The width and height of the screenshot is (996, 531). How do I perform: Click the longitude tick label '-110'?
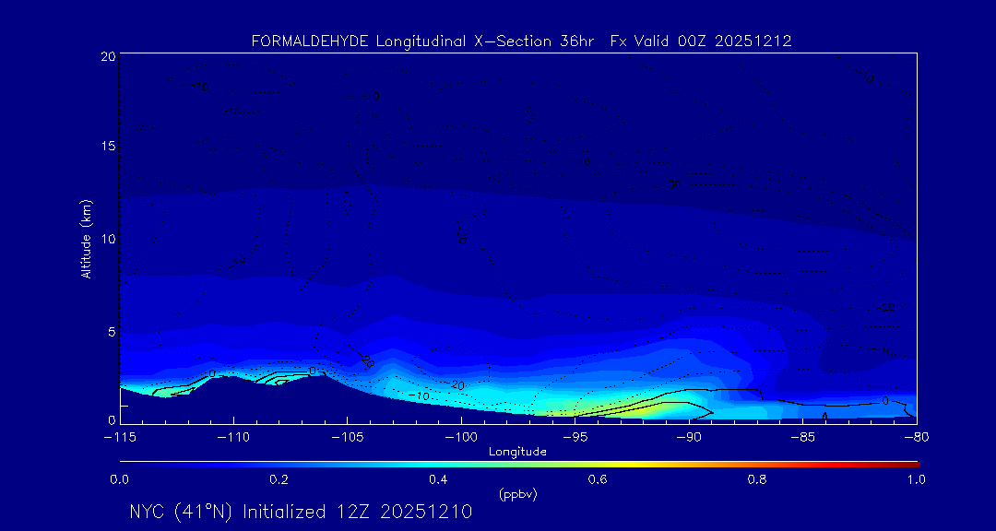[x=233, y=438]
